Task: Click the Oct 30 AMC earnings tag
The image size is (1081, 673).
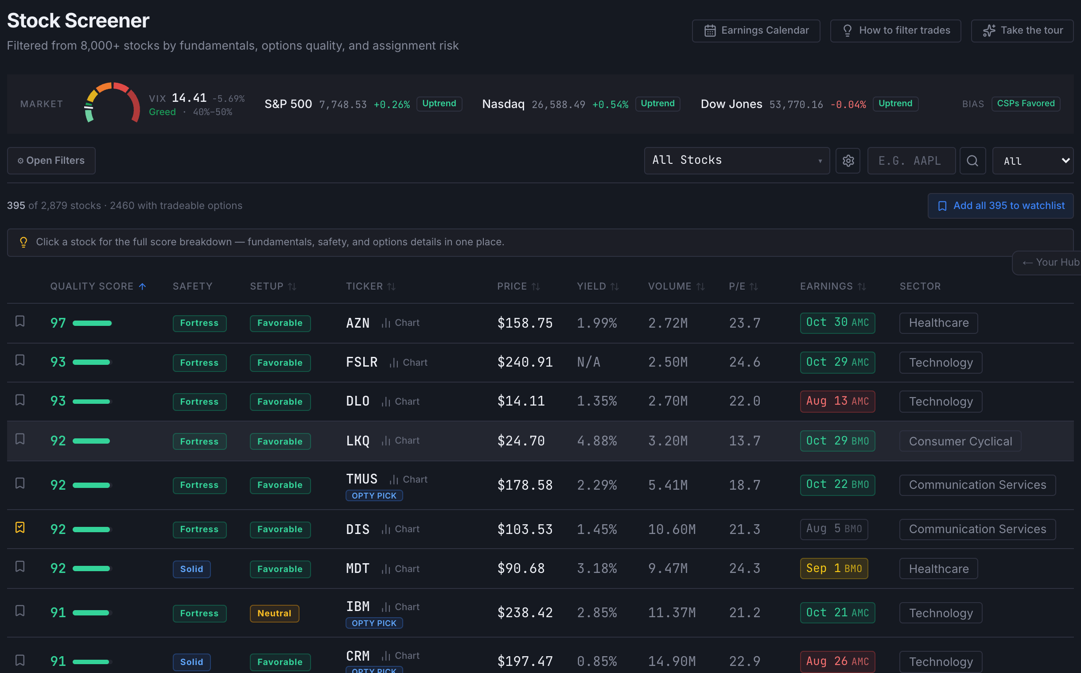Action: pos(837,323)
